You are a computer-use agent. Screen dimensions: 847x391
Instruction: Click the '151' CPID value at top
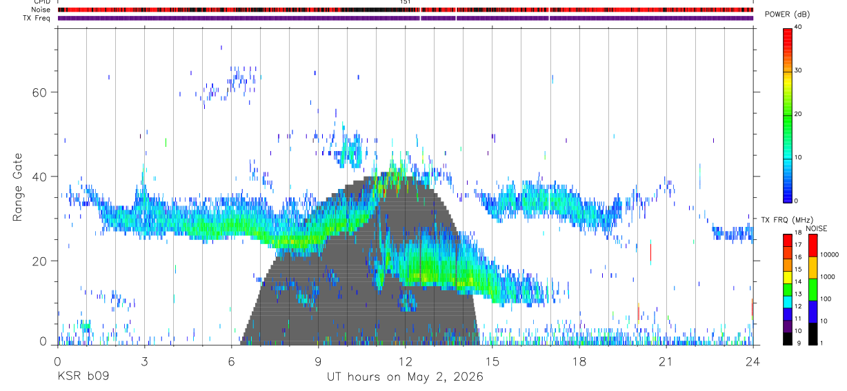click(x=405, y=2)
